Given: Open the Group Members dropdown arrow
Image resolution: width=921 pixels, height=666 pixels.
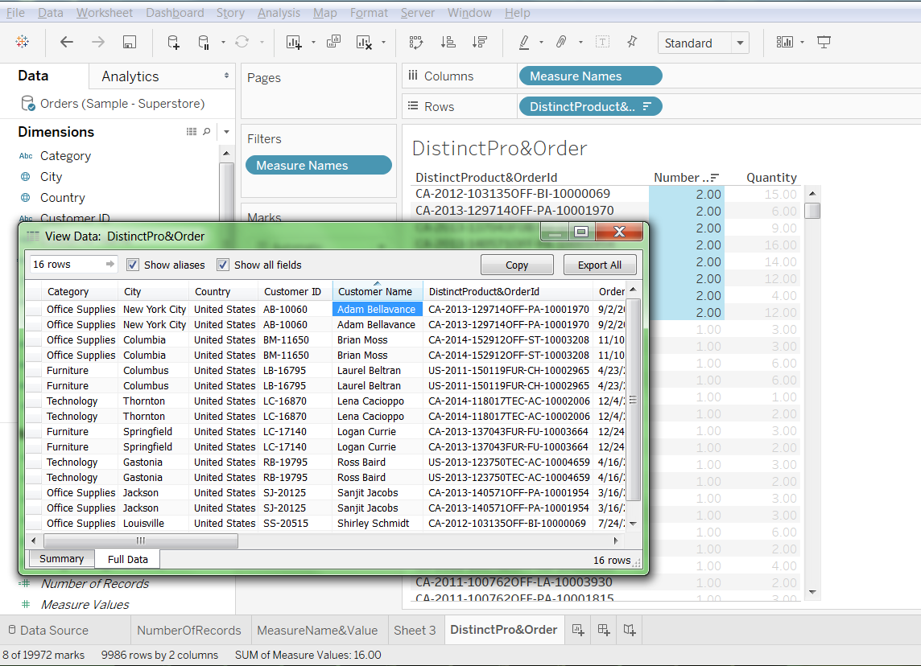Looking at the screenshot, I should click(x=580, y=43).
